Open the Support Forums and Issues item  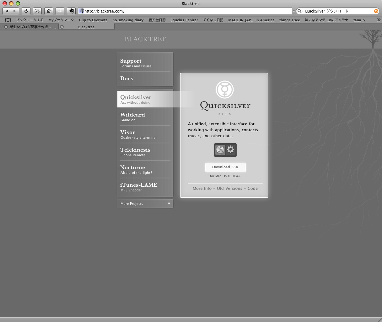(x=145, y=63)
